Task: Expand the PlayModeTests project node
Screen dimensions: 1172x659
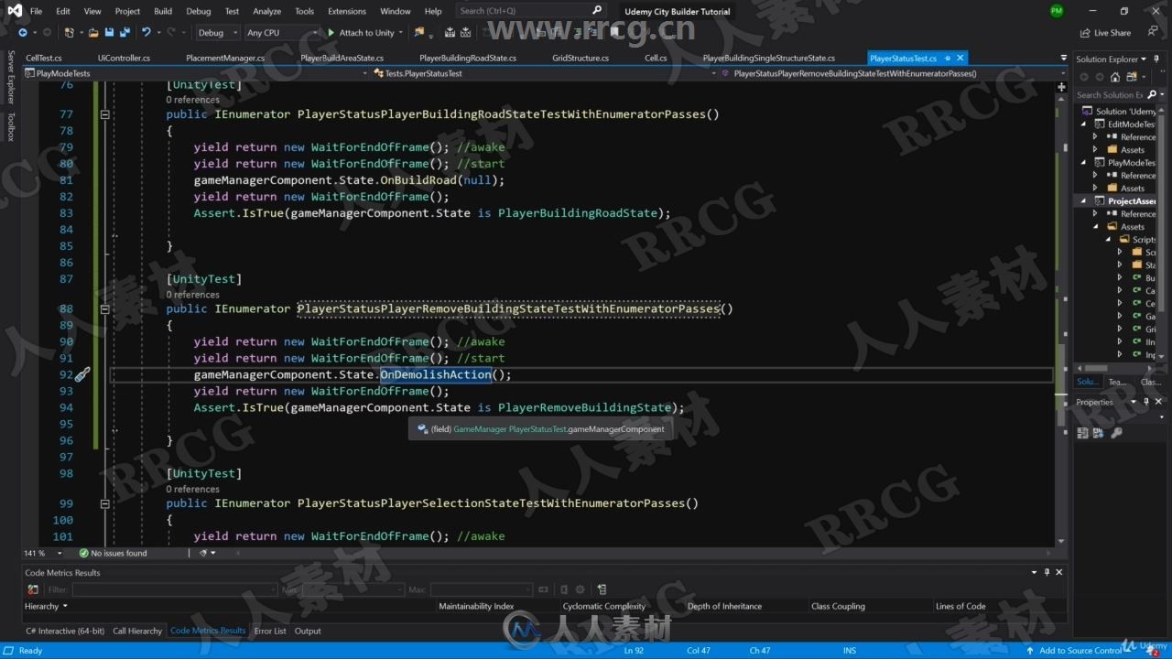Action: pyautogui.click(x=1085, y=162)
